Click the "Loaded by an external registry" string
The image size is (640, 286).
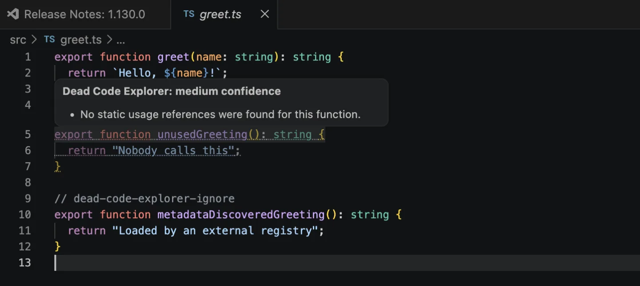coord(215,230)
